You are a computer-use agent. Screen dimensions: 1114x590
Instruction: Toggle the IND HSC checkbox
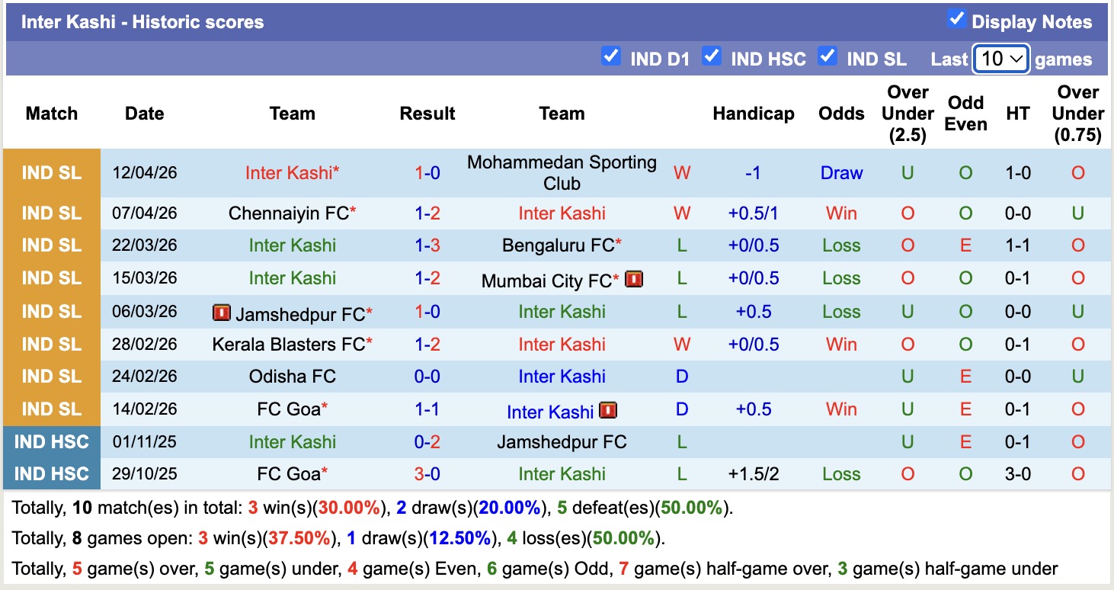(x=712, y=56)
